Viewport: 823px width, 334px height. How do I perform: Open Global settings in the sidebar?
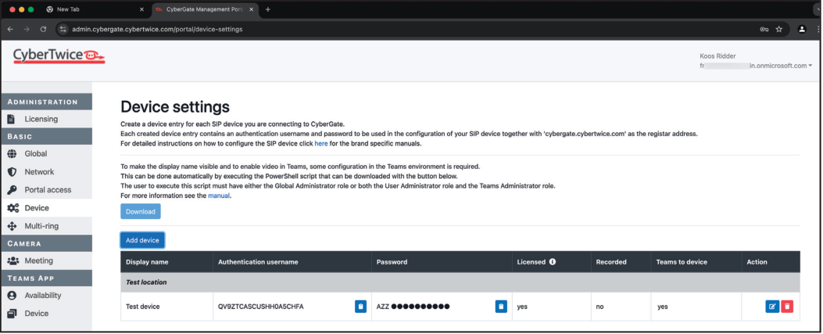click(46, 154)
